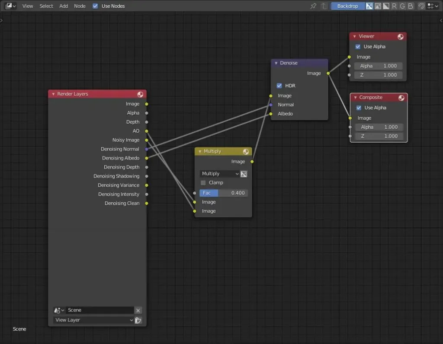Disable HDR checkbox in Denoise node
Screen dimensions: 443x344
279,86
